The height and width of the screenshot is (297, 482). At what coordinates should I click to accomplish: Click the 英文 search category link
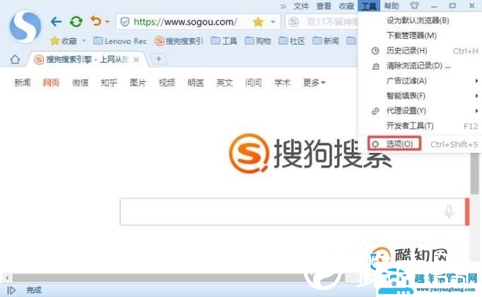coord(225,83)
